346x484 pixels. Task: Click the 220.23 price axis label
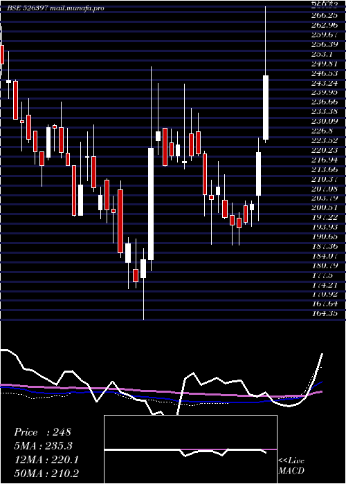[325, 150]
